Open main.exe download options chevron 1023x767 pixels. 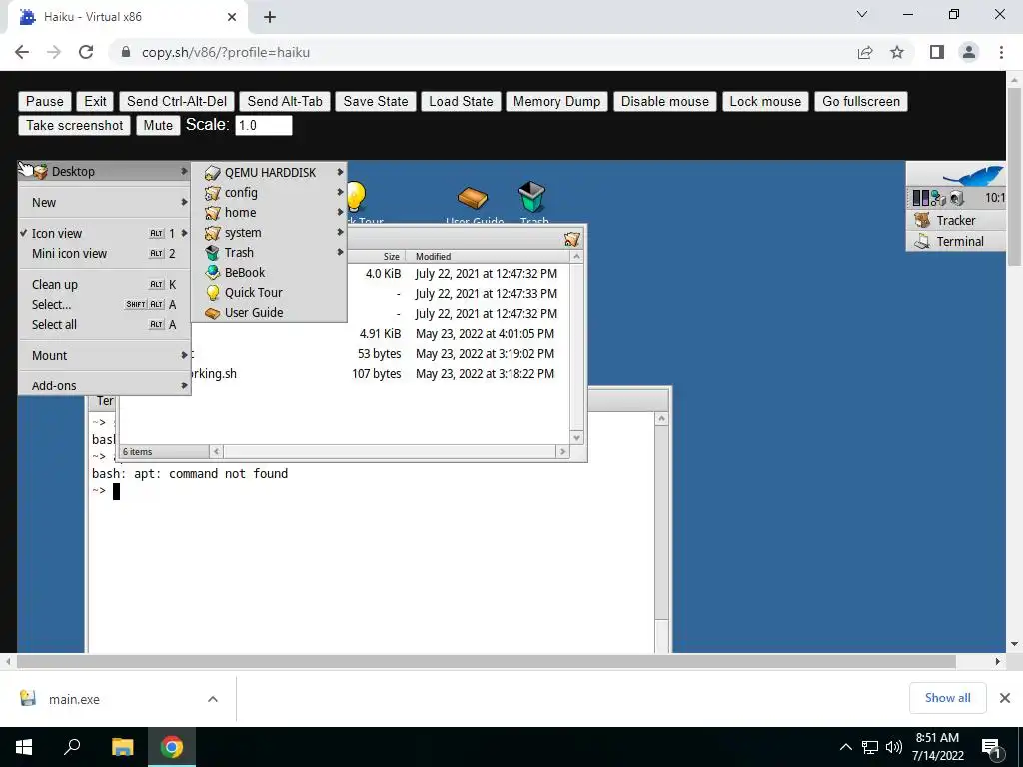pos(213,698)
